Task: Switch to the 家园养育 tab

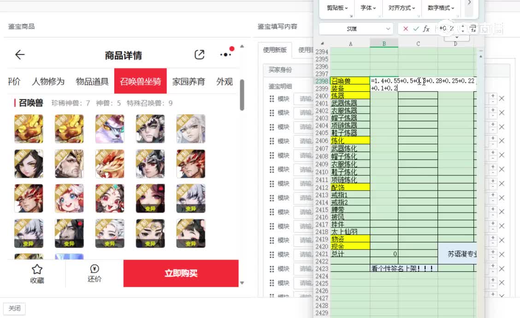Action: coord(189,82)
